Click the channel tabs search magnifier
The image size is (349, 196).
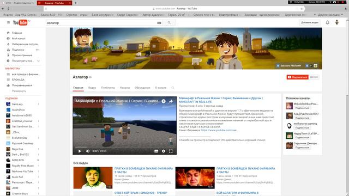(x=173, y=88)
